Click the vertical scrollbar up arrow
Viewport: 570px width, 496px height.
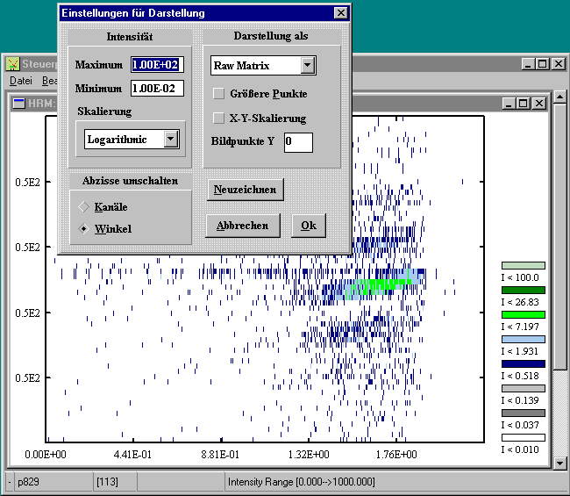pos(559,97)
